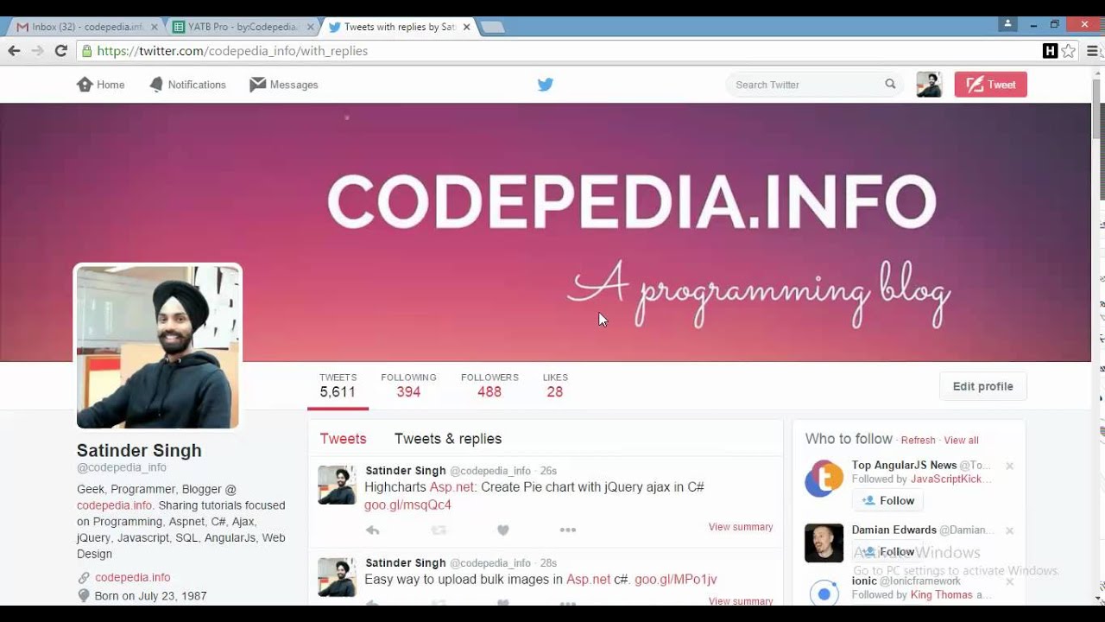The width and height of the screenshot is (1105, 622).
Task: View Following 394 list
Action: (408, 385)
